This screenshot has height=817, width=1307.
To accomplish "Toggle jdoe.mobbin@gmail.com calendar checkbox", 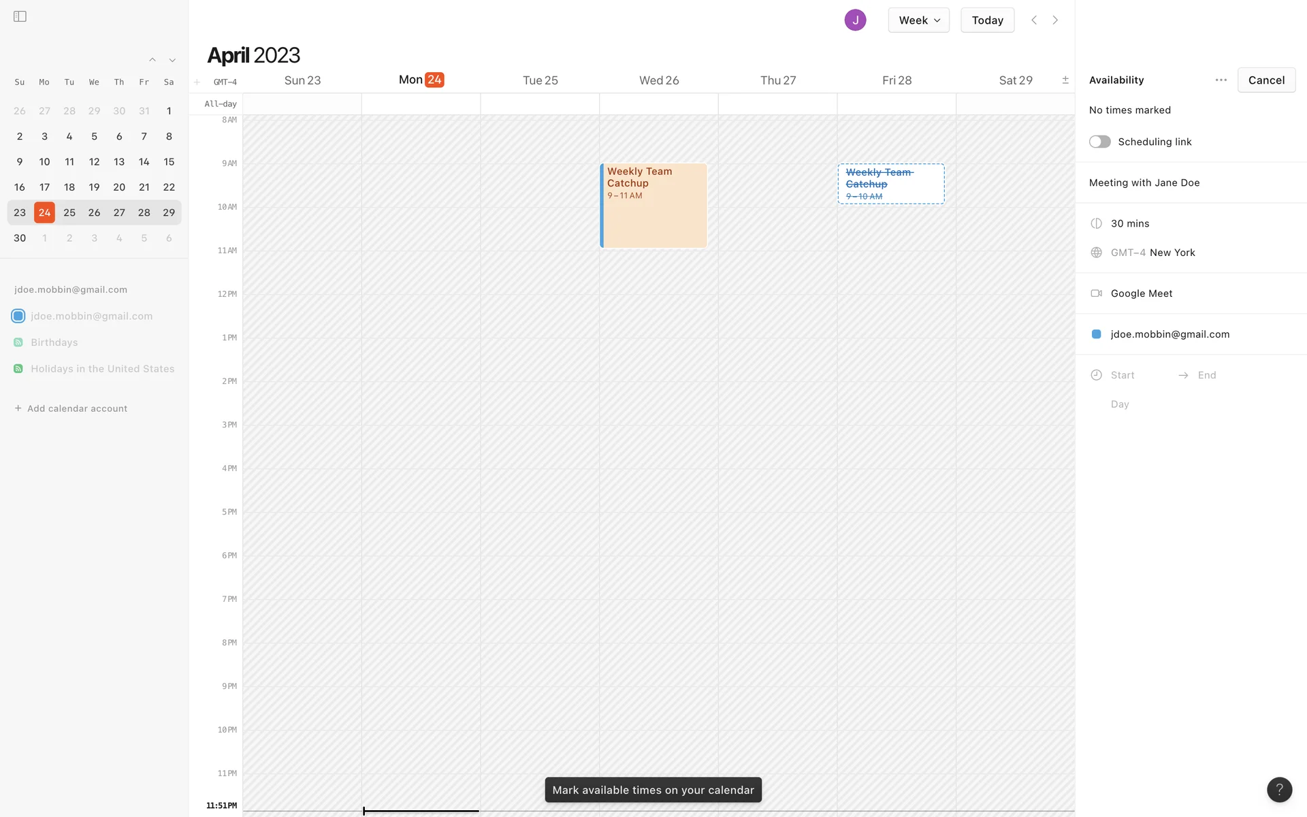I will tap(18, 316).
